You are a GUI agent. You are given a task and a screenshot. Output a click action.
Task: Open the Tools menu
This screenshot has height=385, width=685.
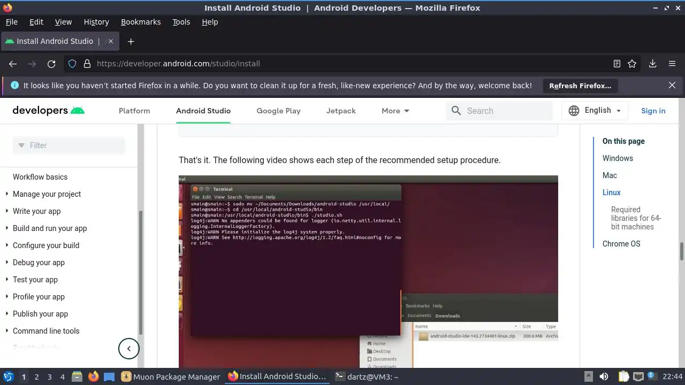coord(181,22)
